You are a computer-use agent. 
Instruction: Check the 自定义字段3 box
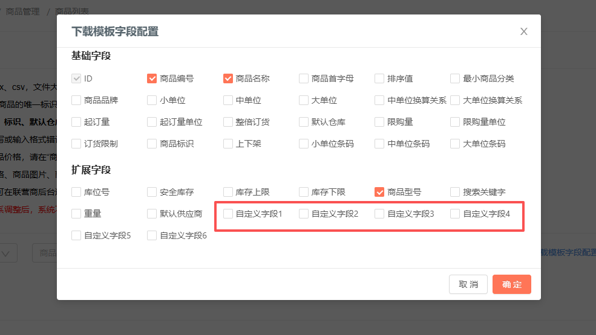click(379, 214)
